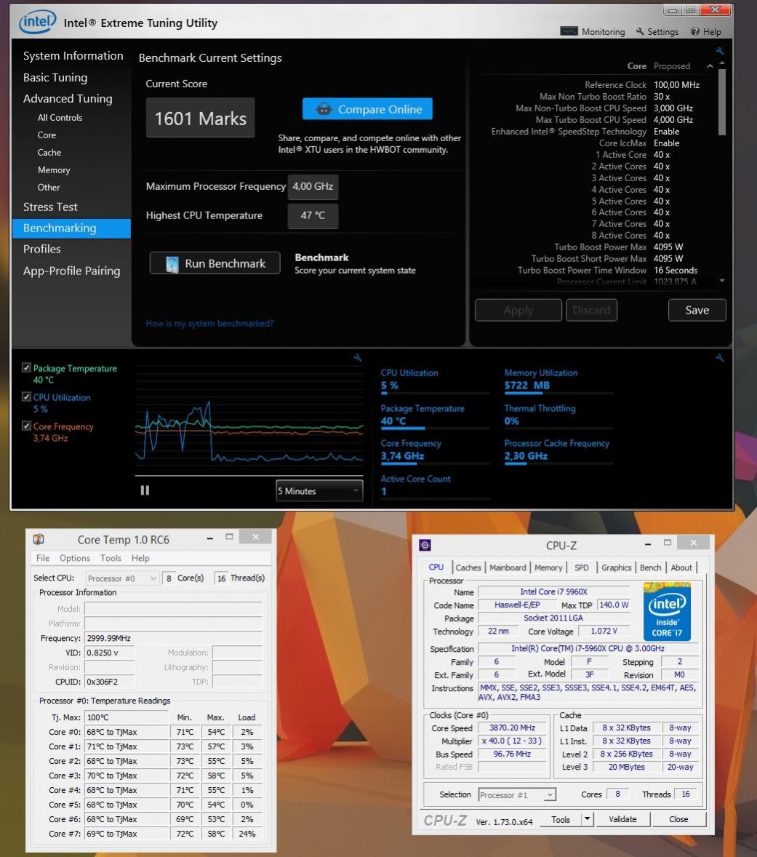This screenshot has width=757, height=857.
Task: Click the Intel Core i7 badge in CPU-Z
Action: (x=667, y=611)
